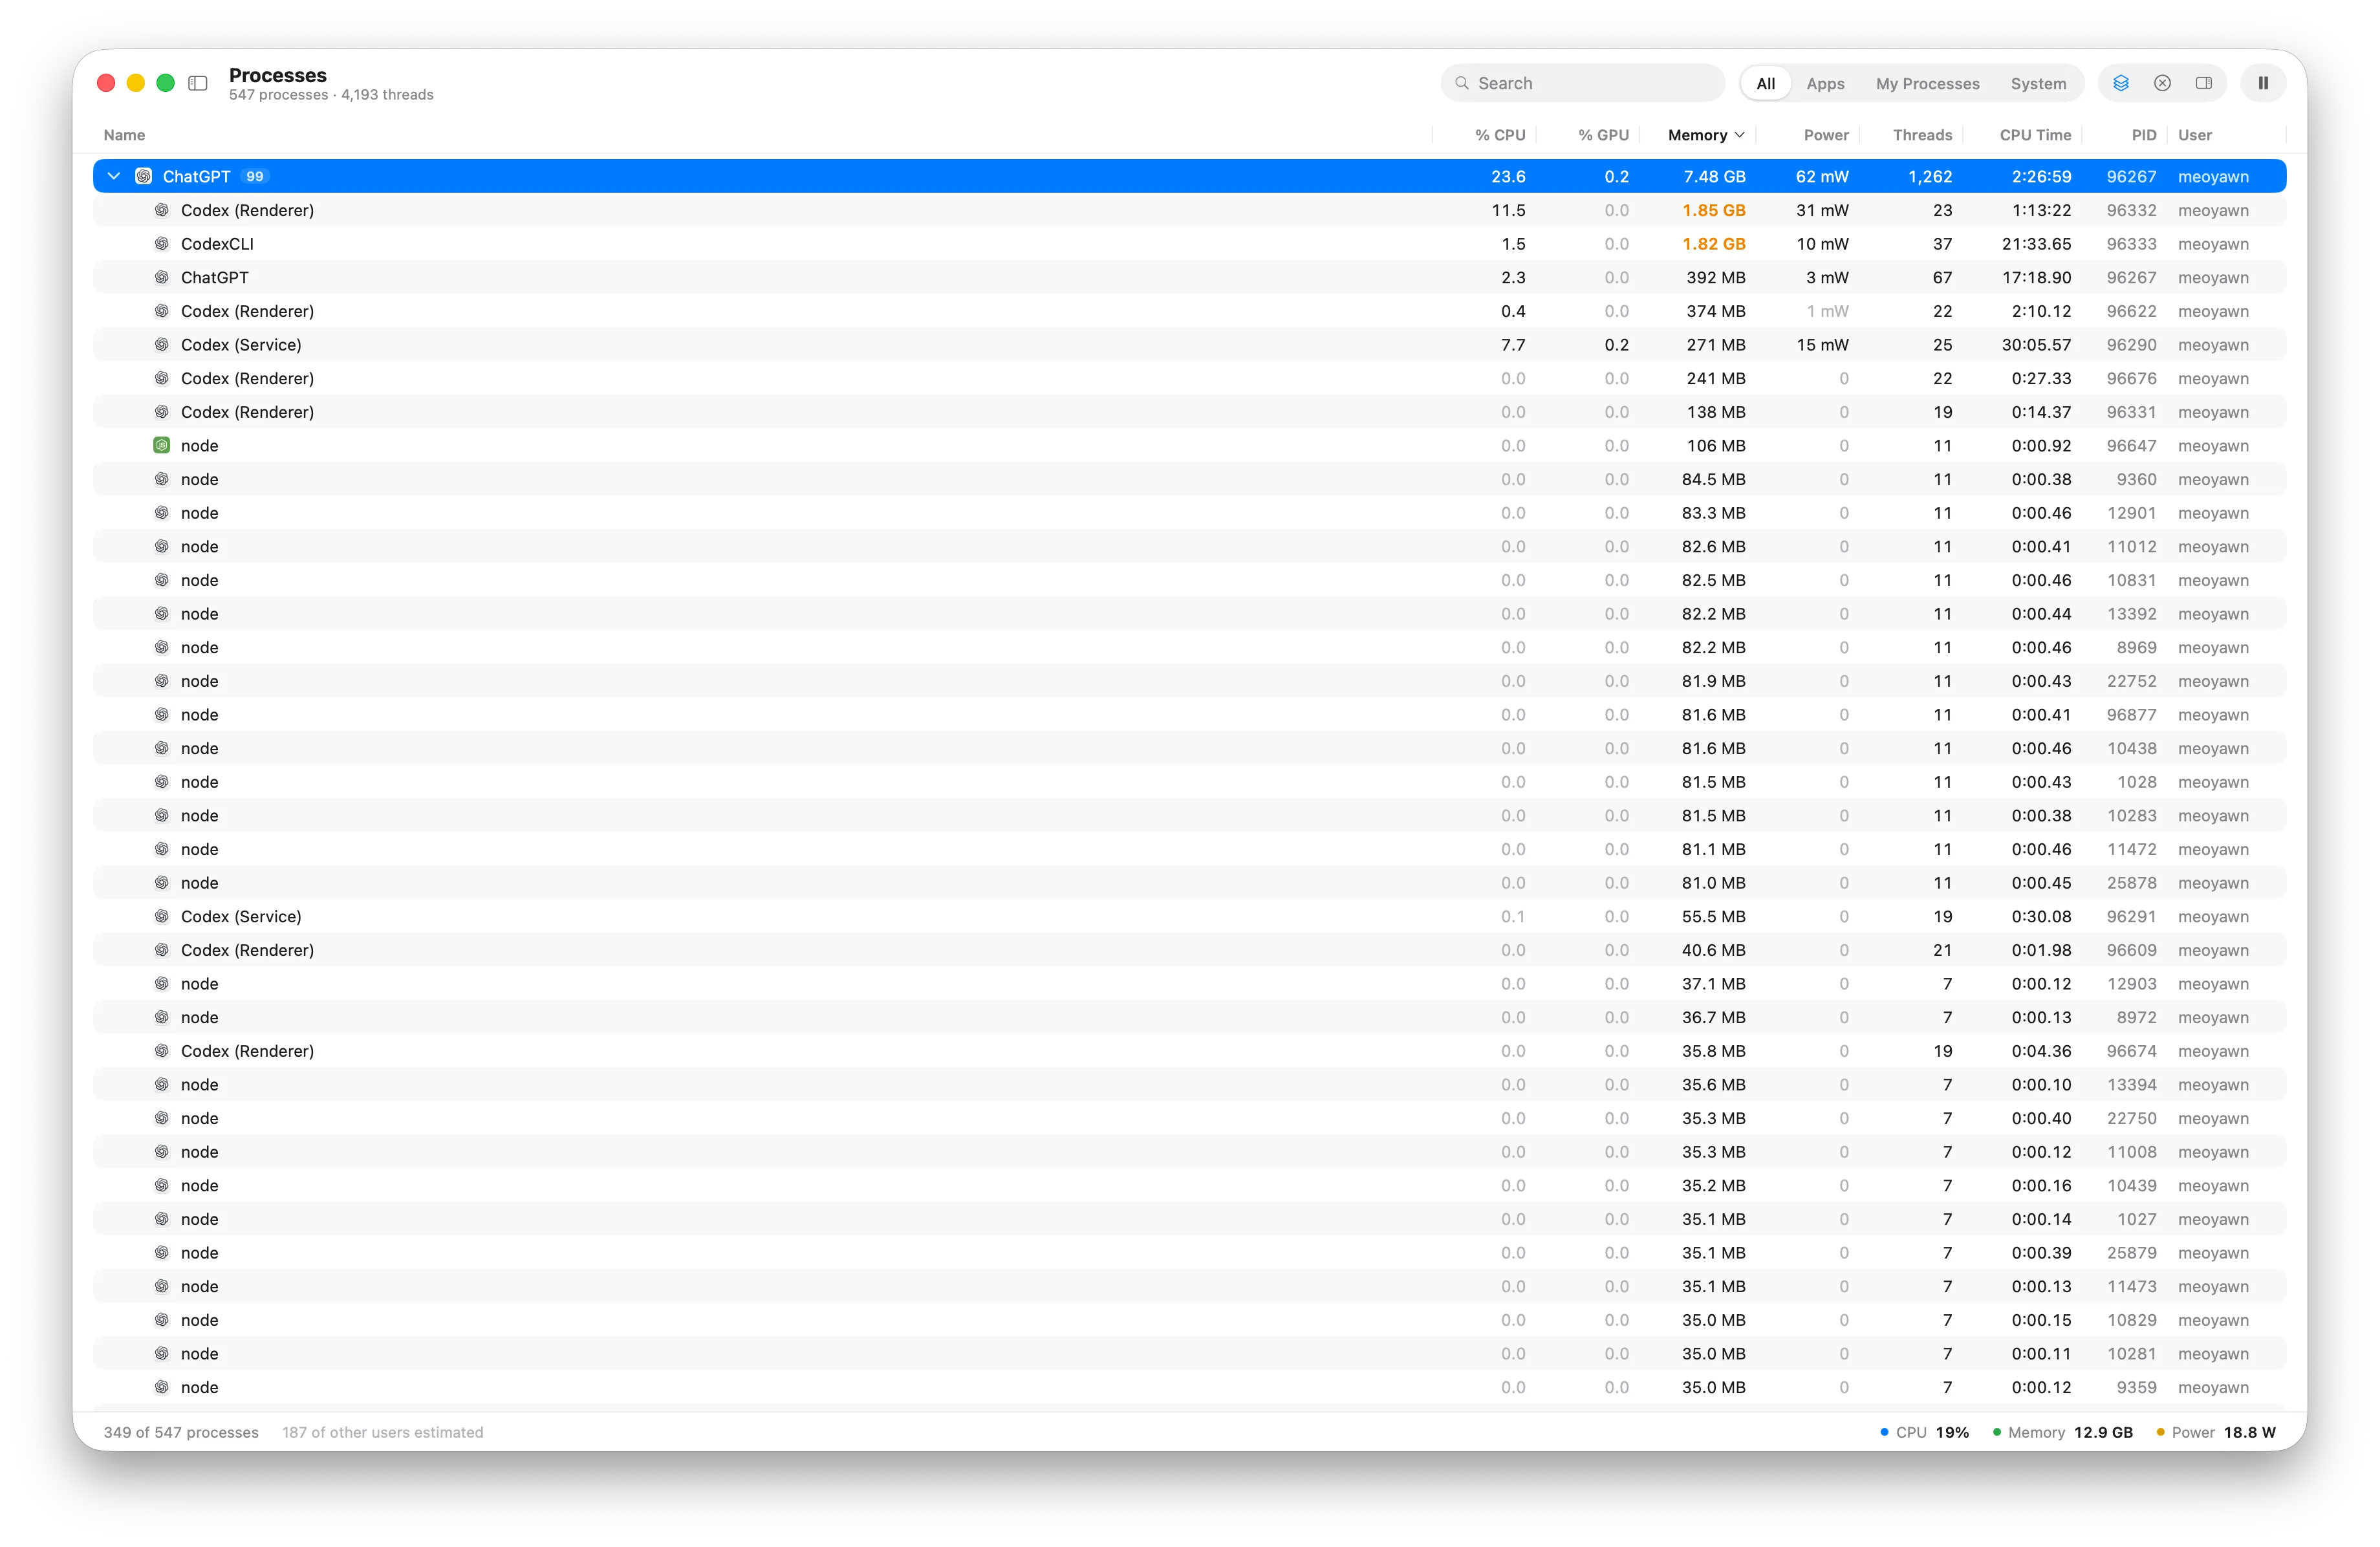Sort processes by Power column
Image resolution: width=2380 pixels, height=1547 pixels.
(1826, 135)
